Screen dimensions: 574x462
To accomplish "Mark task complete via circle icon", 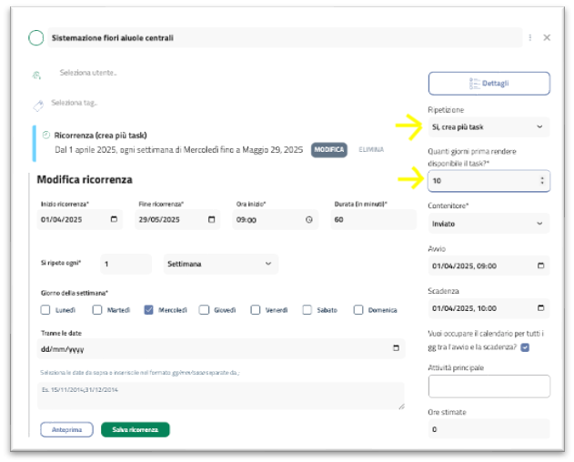I will tap(36, 38).
